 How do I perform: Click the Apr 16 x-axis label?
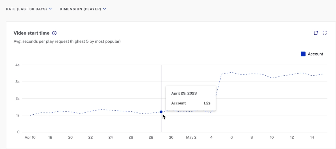click(30, 137)
